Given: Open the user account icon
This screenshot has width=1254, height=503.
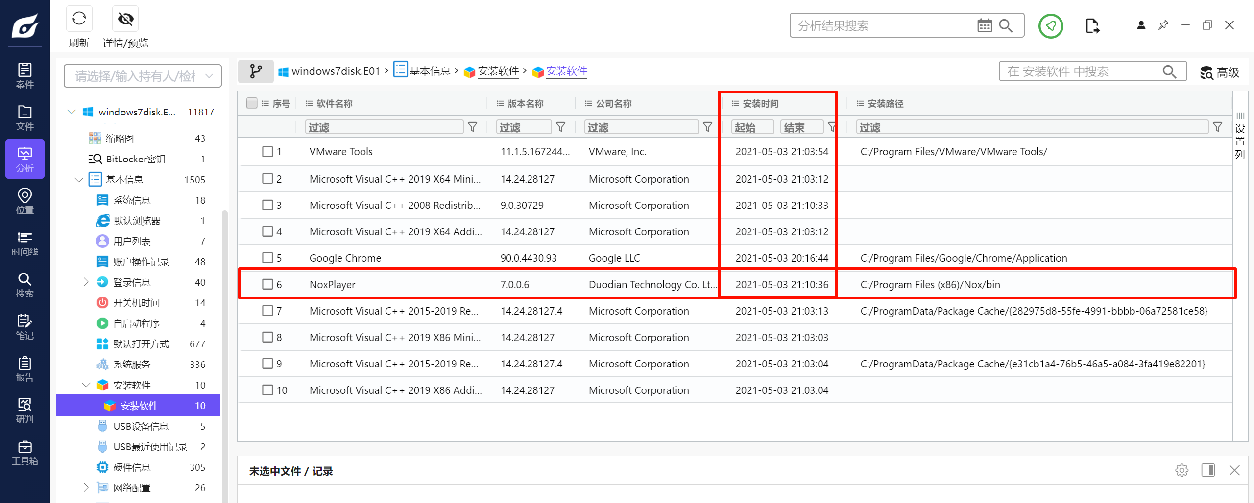Looking at the screenshot, I should point(1141,25).
